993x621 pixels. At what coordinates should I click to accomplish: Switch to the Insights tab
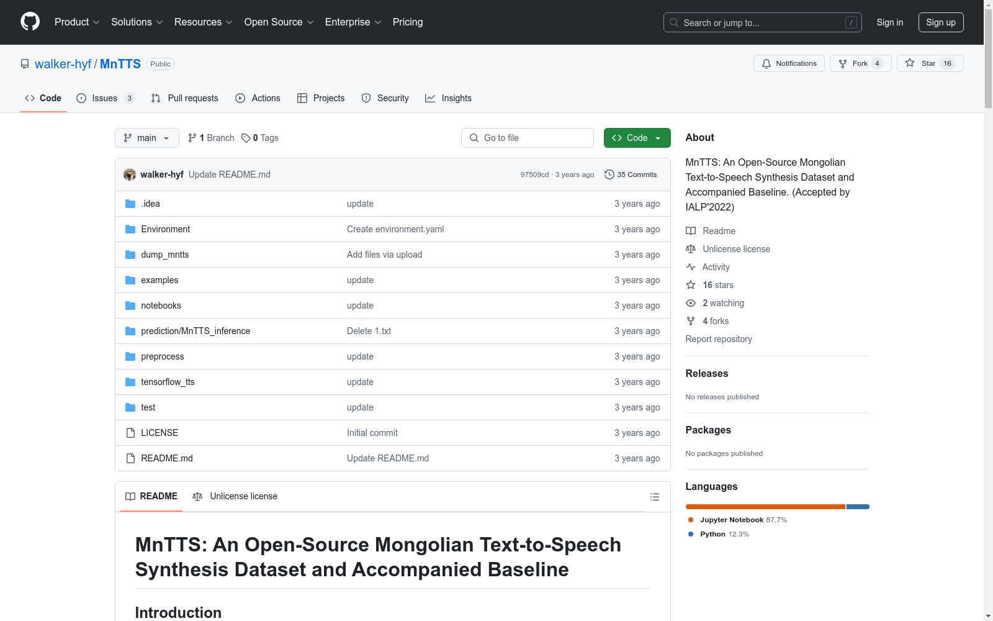(448, 98)
